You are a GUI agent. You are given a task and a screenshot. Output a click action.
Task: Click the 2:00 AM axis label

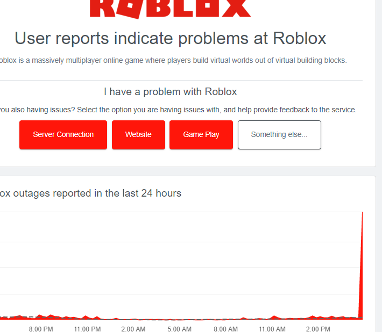133,329
